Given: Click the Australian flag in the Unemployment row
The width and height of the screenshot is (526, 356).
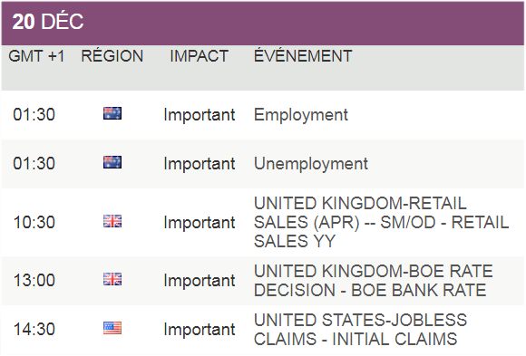Looking at the screenshot, I should click(x=112, y=162).
